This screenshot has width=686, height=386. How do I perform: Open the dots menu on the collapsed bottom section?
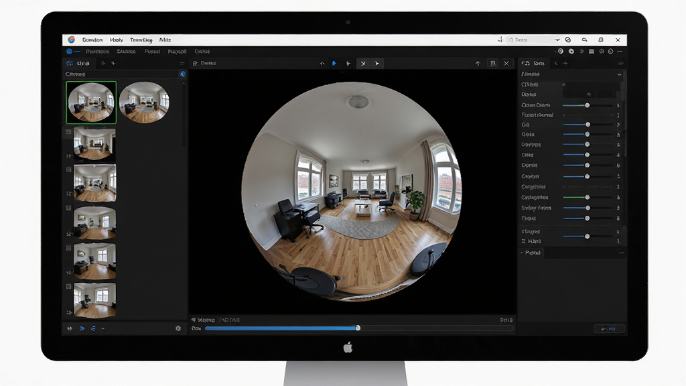point(622,253)
